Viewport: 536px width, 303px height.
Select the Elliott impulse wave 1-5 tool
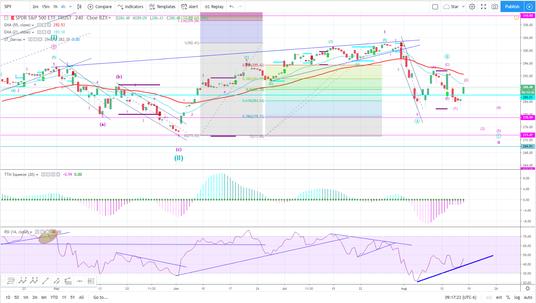22,281
